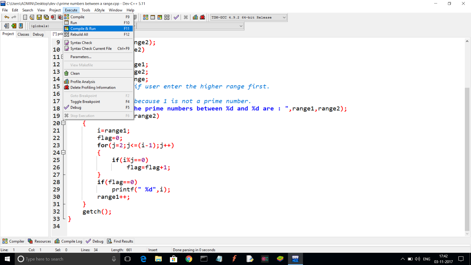Run Syntax Check via the purple checkmark icon
Image resolution: width=471 pixels, height=265 pixels.
[176, 17]
